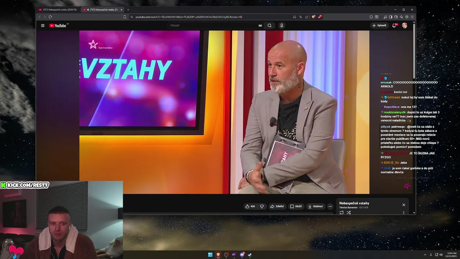Go back in the browser
Screen dimensions: 460x259
[40, 17]
